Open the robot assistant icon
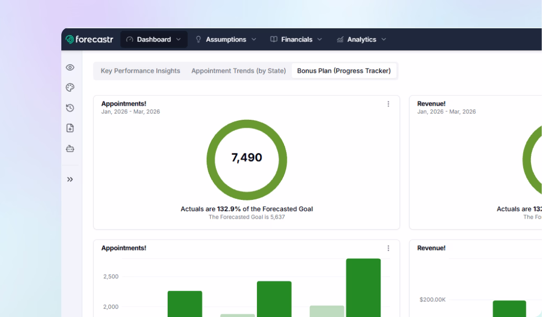The width and height of the screenshot is (542, 317). click(70, 149)
